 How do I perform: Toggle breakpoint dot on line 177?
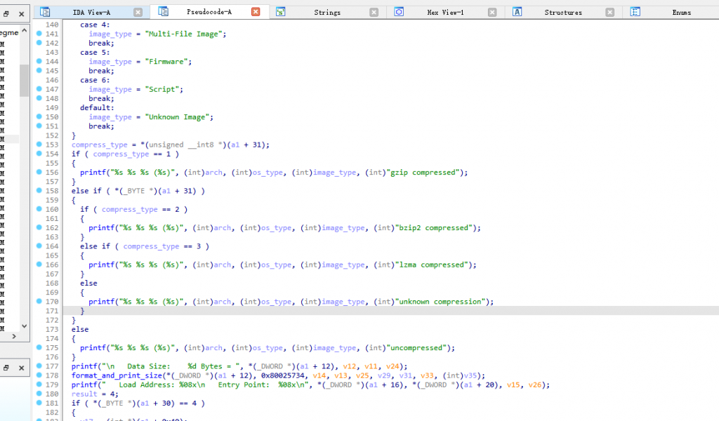coord(39,366)
